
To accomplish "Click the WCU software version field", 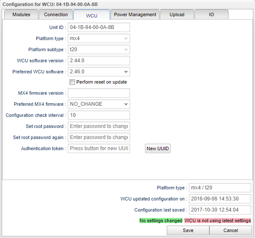I will click(99, 61).
